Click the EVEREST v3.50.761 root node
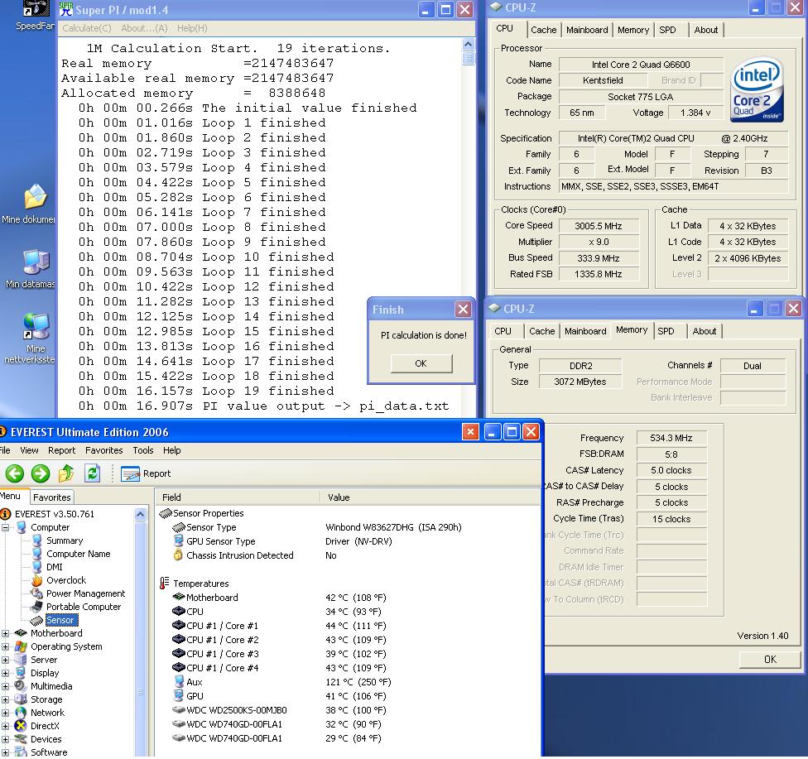808x759 pixels. click(x=54, y=514)
